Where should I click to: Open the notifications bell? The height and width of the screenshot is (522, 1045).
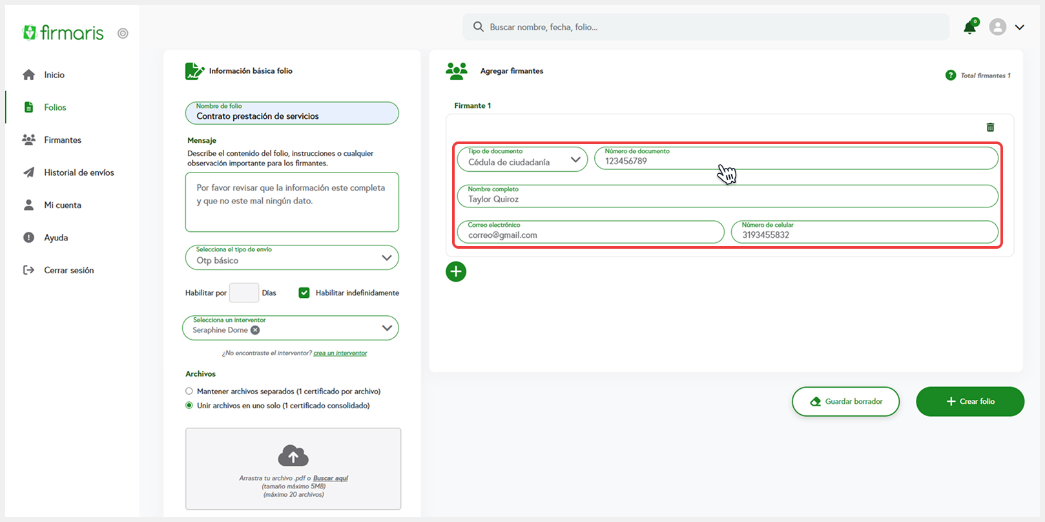click(969, 27)
